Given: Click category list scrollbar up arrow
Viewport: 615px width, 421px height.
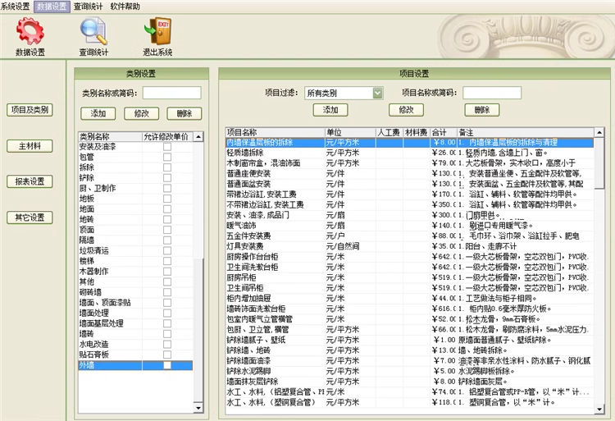Looking at the screenshot, I should coord(198,137).
